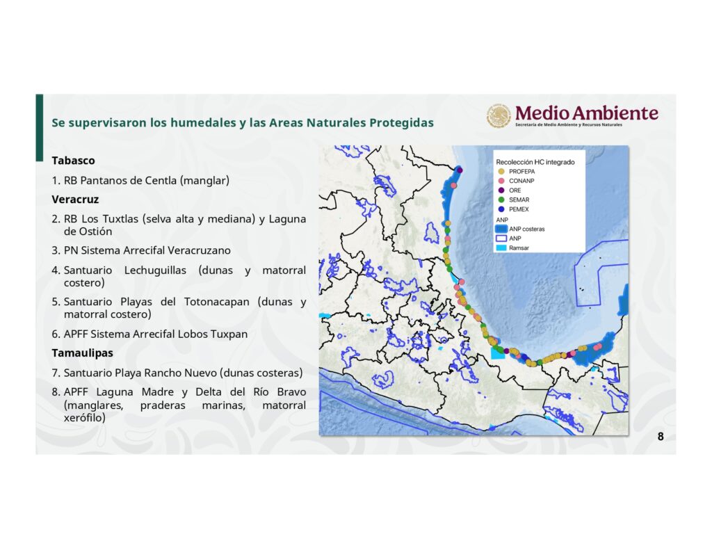Viewport: 712px width, 550px height.
Task: Click APFF Sistema Arrecifal Lobos Tuxpan entry
Action: point(155,334)
